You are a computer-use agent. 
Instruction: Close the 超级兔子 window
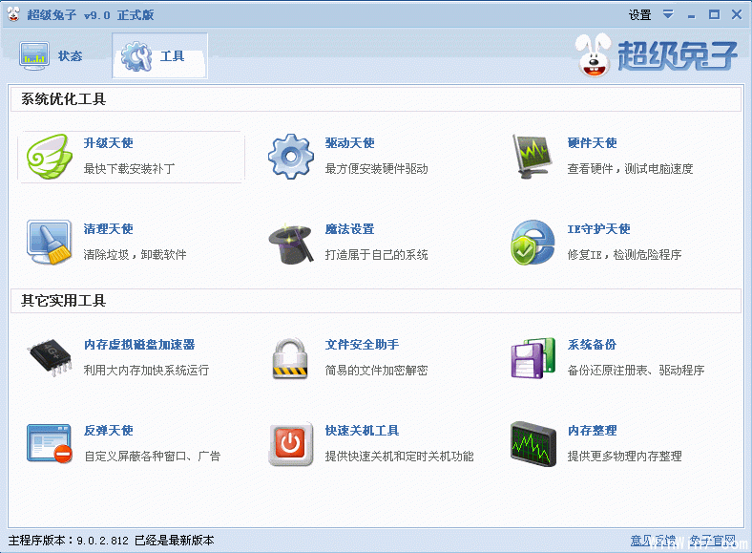click(x=737, y=14)
